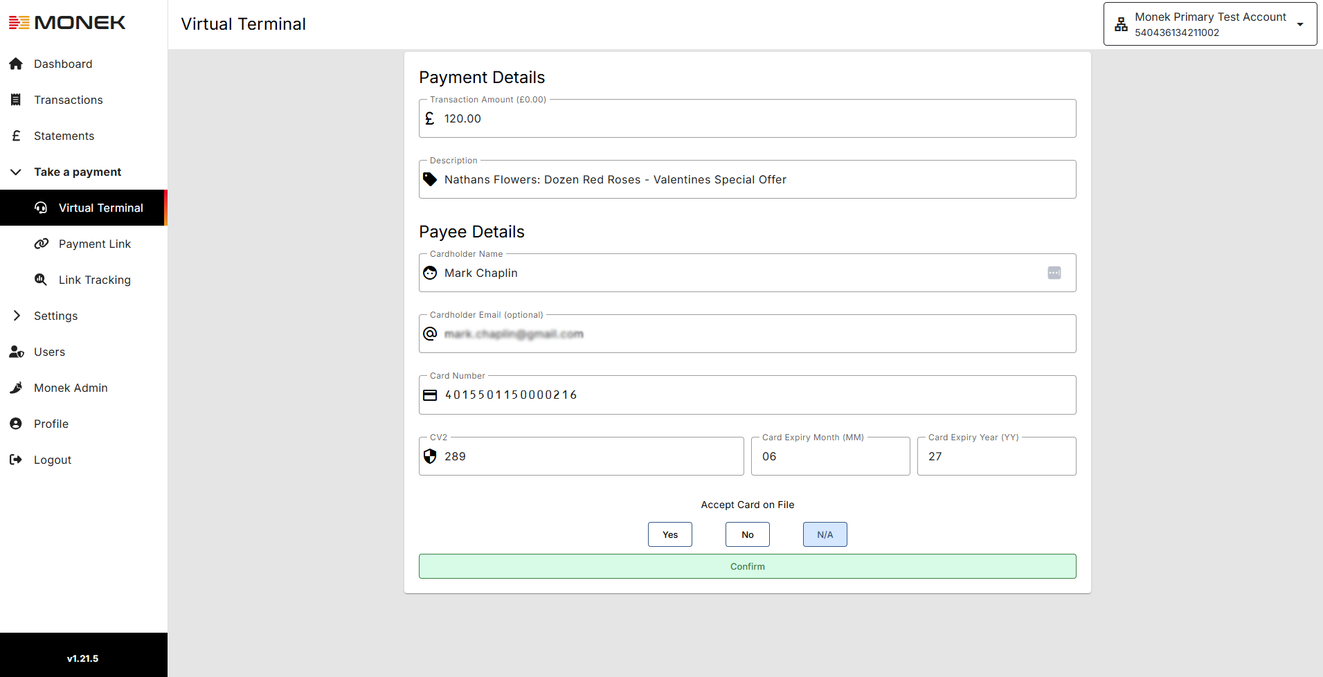Click the Accept Card on File label
Image resolution: width=1323 pixels, height=677 pixels.
coord(748,505)
